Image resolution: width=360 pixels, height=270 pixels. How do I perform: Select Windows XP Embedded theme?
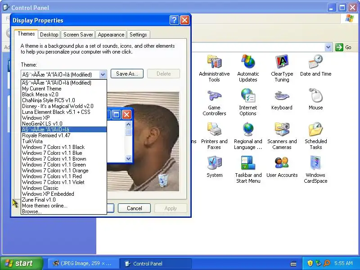(x=64, y=194)
